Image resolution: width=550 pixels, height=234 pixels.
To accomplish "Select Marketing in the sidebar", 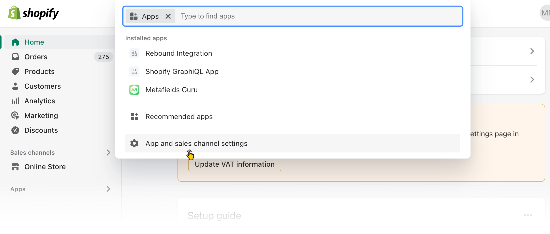I will (41, 115).
